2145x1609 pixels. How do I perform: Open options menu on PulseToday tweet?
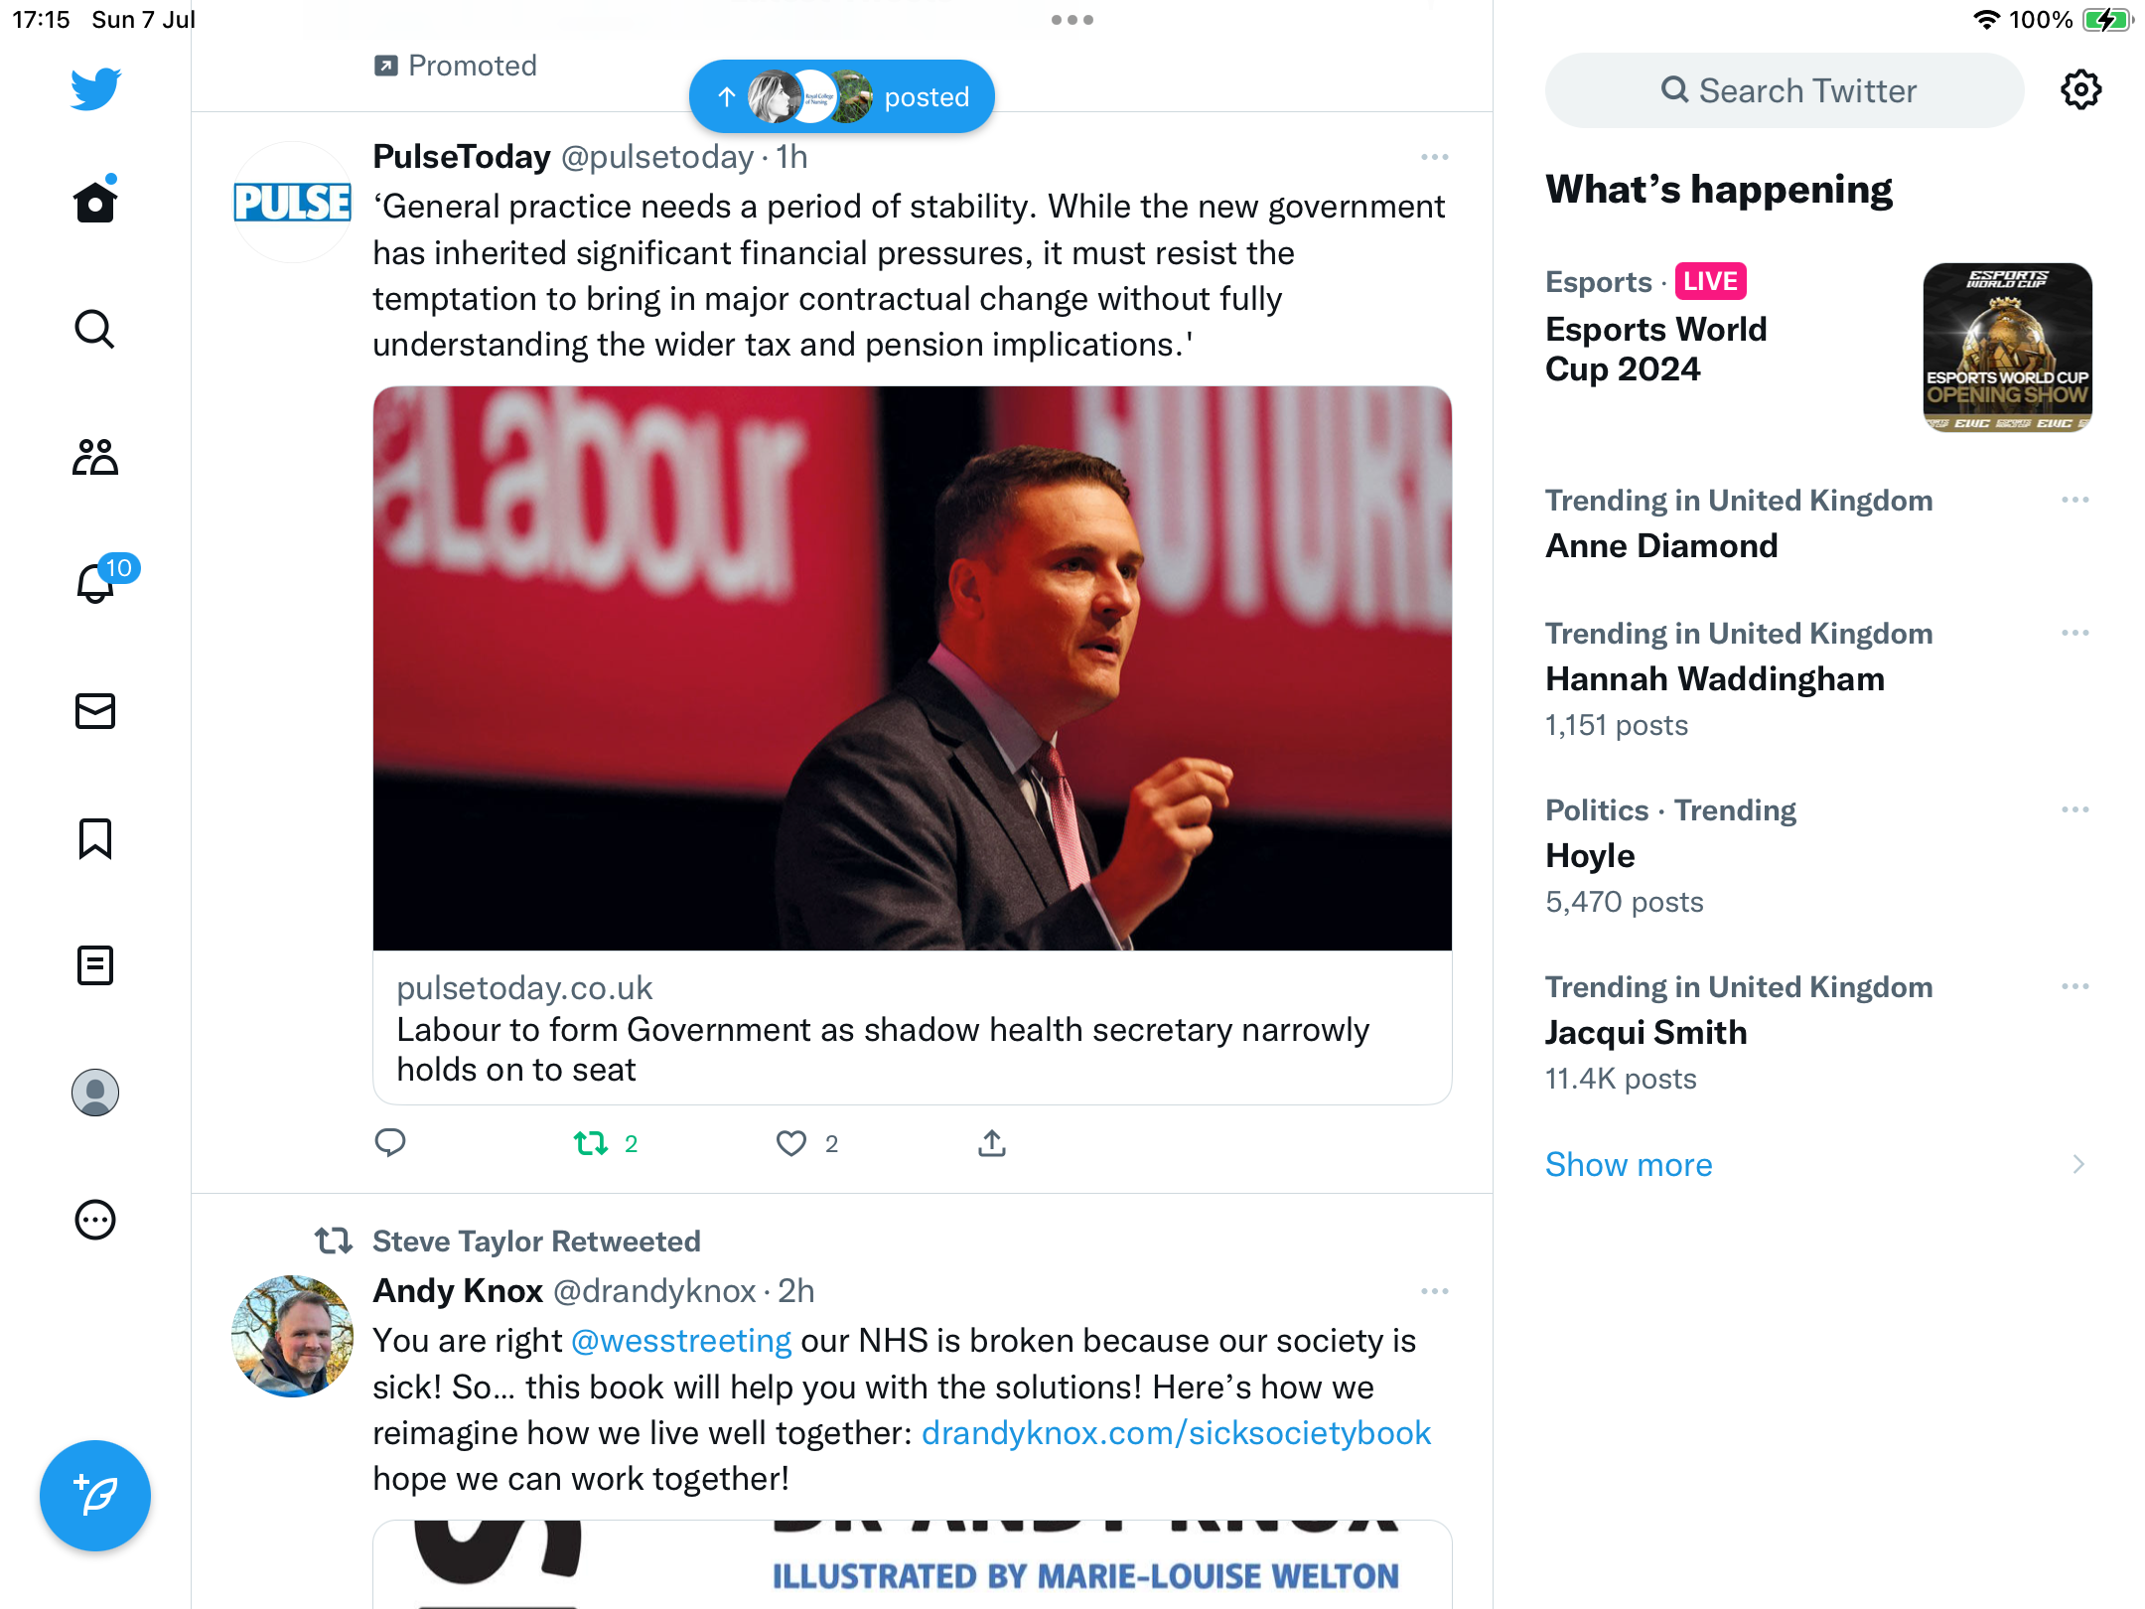pos(1434,157)
